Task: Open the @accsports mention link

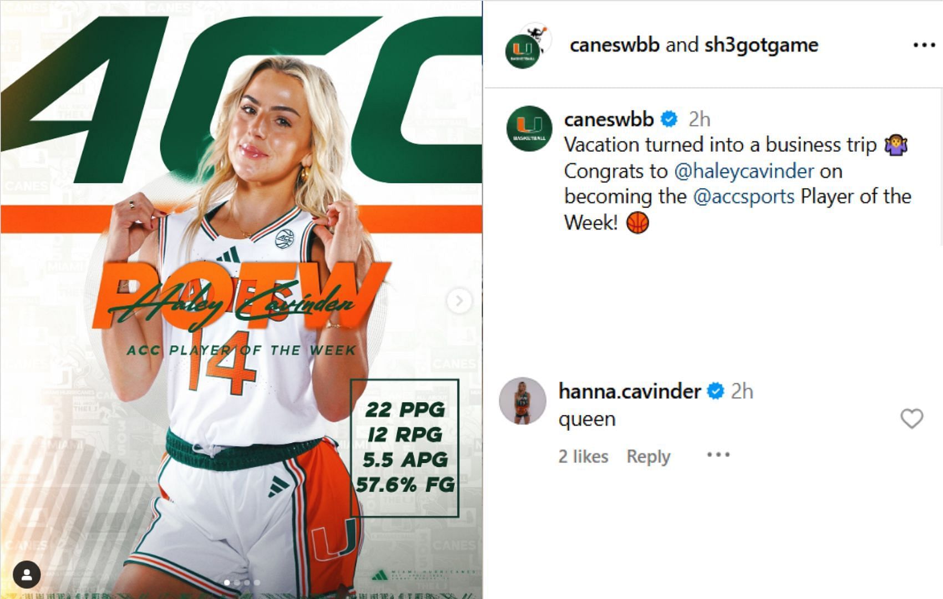Action: 743,196
